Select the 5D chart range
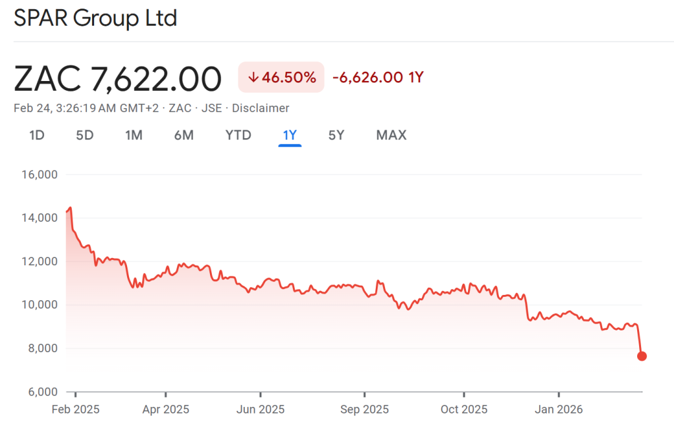Viewport: 674px width, 422px height. pos(85,136)
